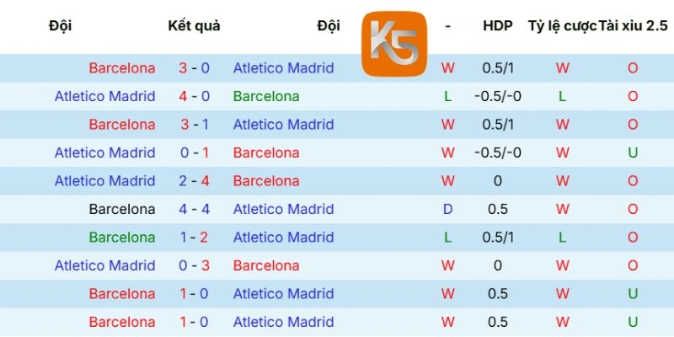Click the HDP value in the 3 - 1 row
This screenshot has height=337, width=674.
tap(497, 125)
